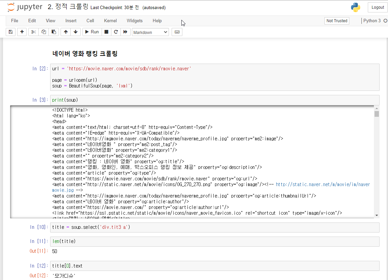
Task: Click the output scrollbar thumb
Action: [x=377, y=114]
